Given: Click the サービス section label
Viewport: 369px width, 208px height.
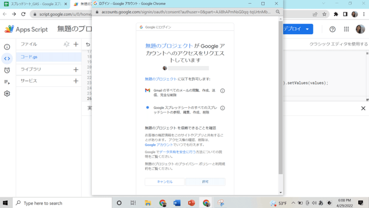Looking at the screenshot, I should click(x=29, y=81).
